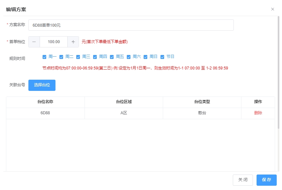Click the plus button to increase 首单档位
The width and height of the screenshot is (282, 190).
point(73,42)
